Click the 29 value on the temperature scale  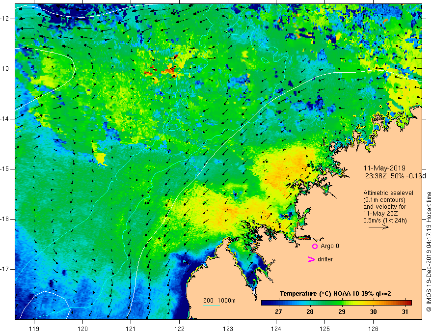pyautogui.click(x=342, y=312)
